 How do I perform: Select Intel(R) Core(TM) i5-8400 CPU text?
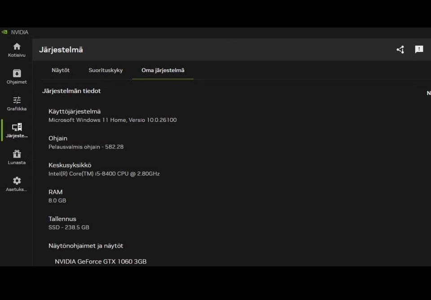click(x=104, y=174)
